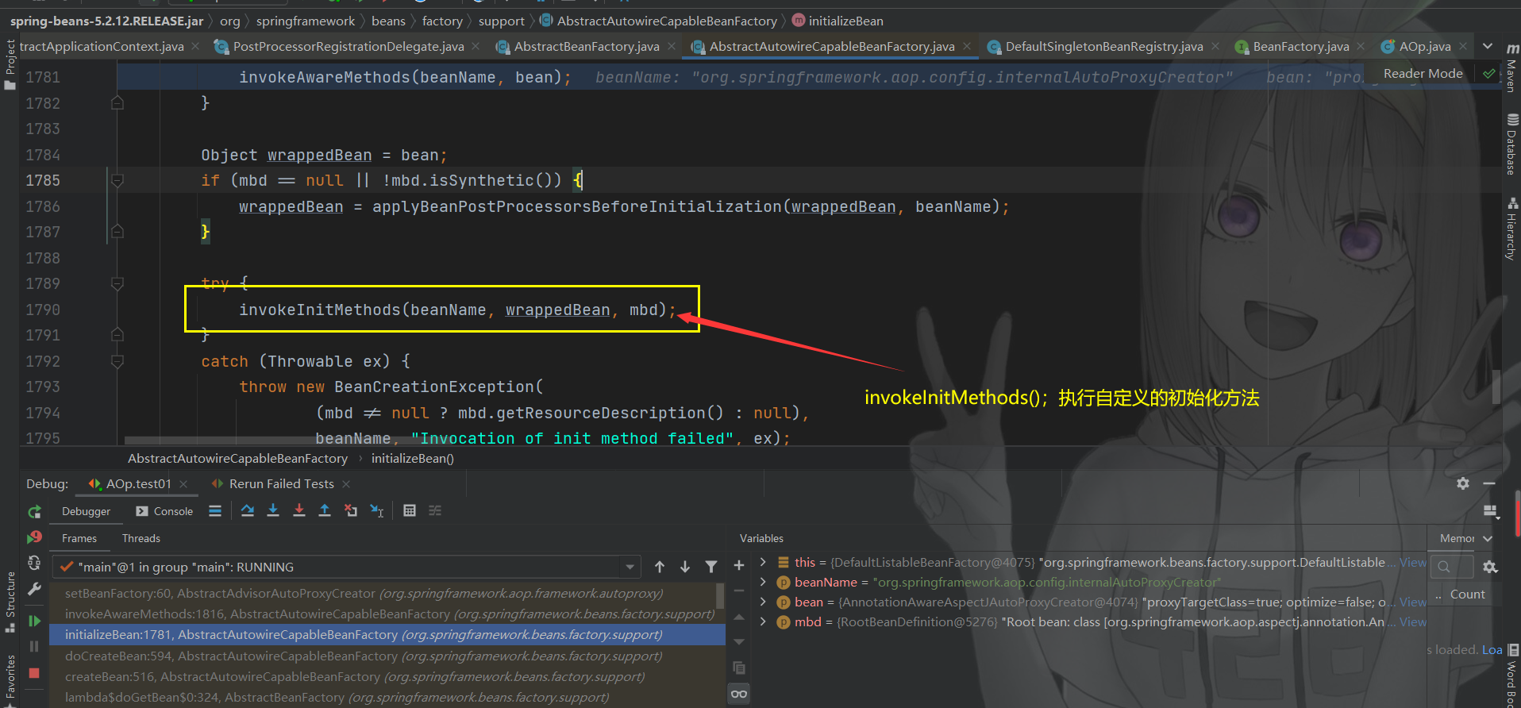Screen dimensions: 1521x708
Task: Toggle fold marker at line 1792
Action: tap(117, 361)
